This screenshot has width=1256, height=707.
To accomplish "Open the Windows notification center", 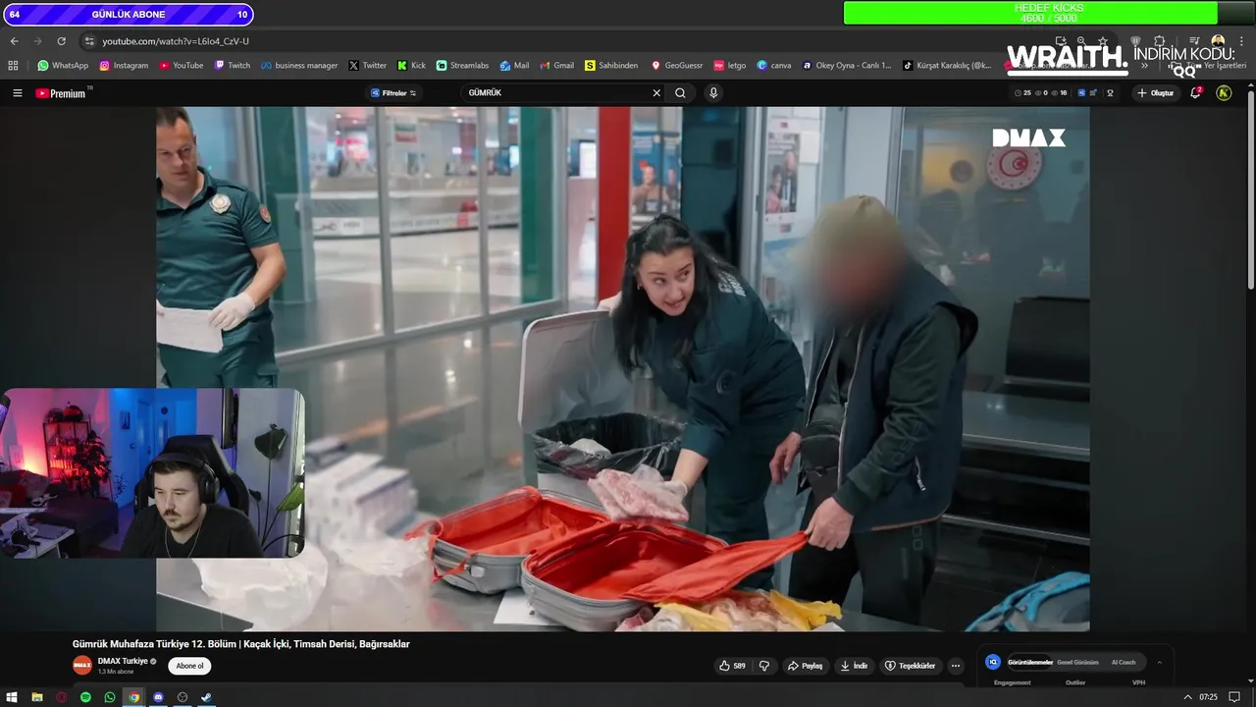I will pos(1235,697).
